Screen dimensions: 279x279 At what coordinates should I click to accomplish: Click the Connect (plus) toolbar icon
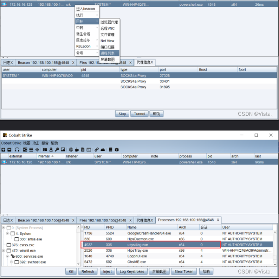tap(3, 150)
